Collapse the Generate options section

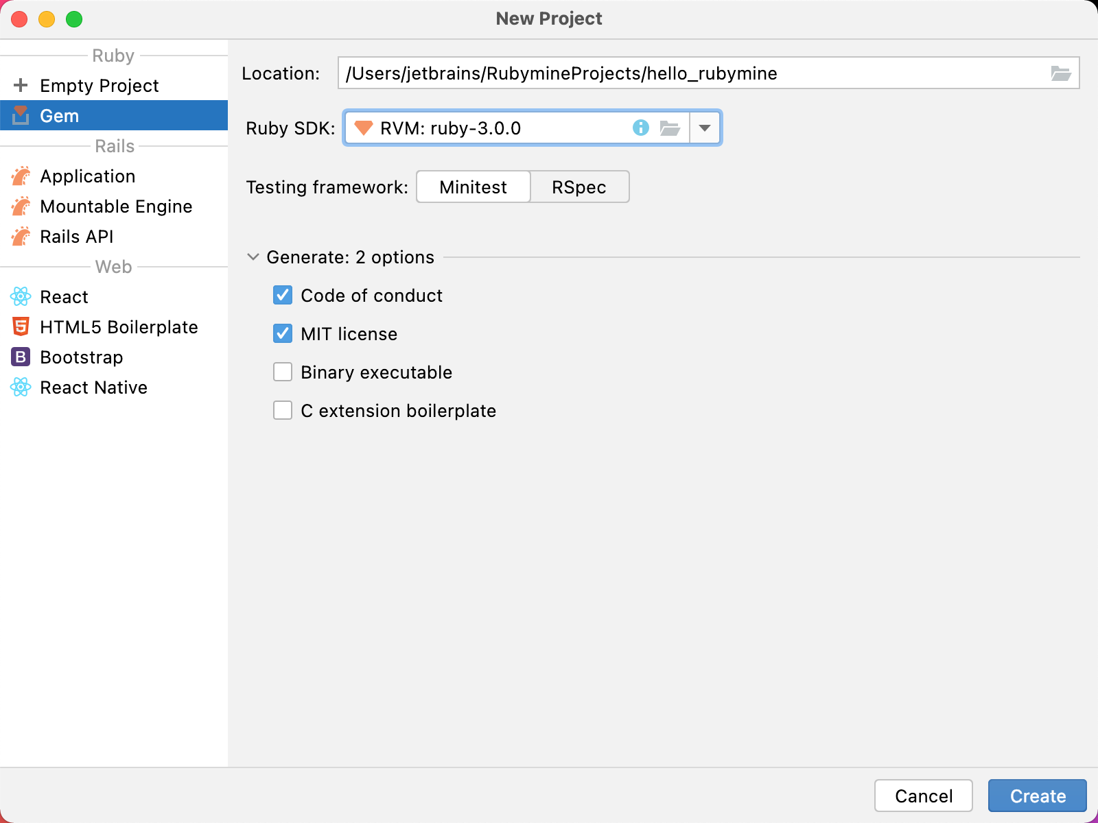tap(253, 257)
